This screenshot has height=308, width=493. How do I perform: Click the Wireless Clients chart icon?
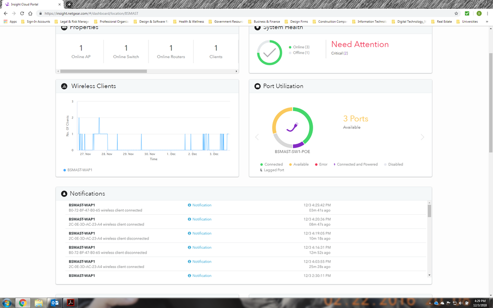tap(64, 86)
